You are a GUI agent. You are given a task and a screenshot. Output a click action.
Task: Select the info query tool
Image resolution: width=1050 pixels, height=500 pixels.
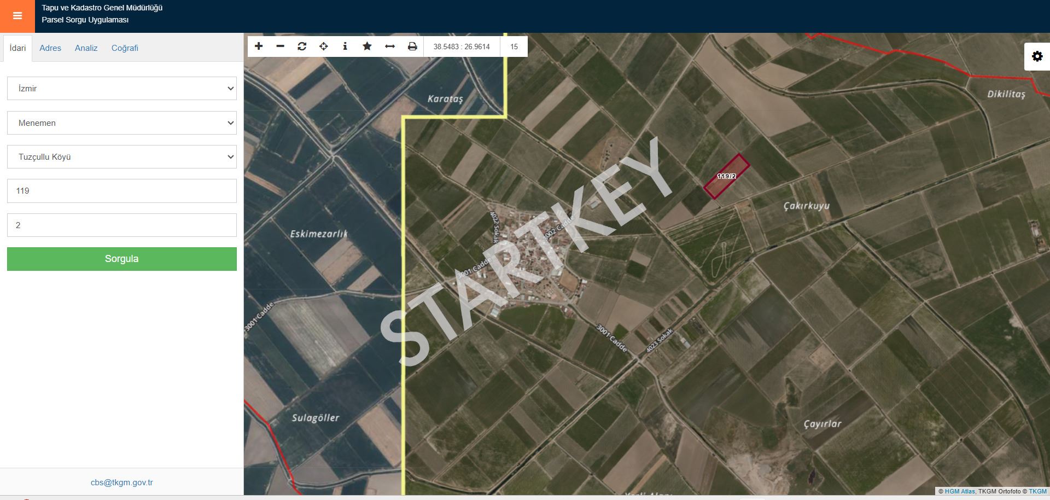coord(345,46)
